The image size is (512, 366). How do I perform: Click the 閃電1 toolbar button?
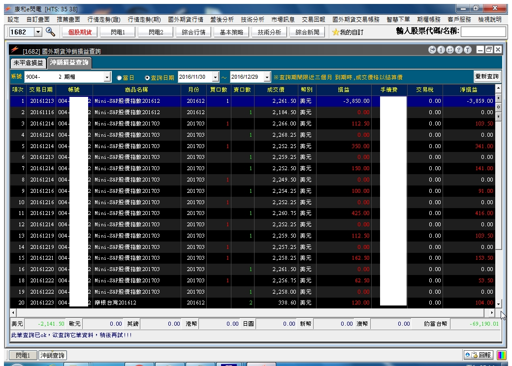[x=118, y=32]
